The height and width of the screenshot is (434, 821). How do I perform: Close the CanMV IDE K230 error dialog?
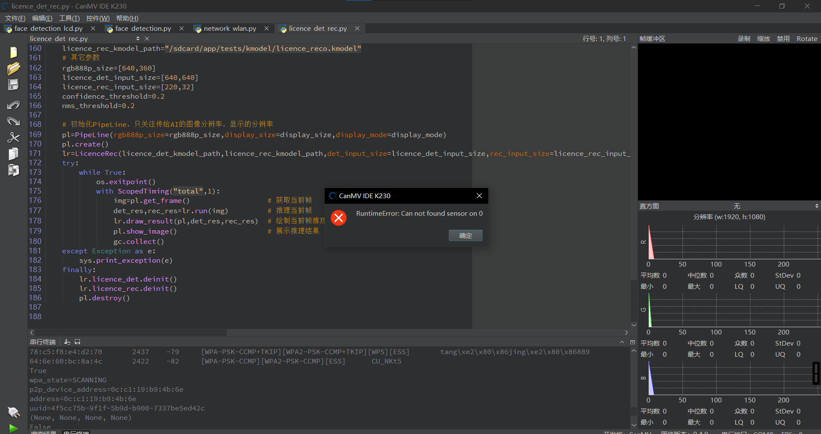pos(479,196)
